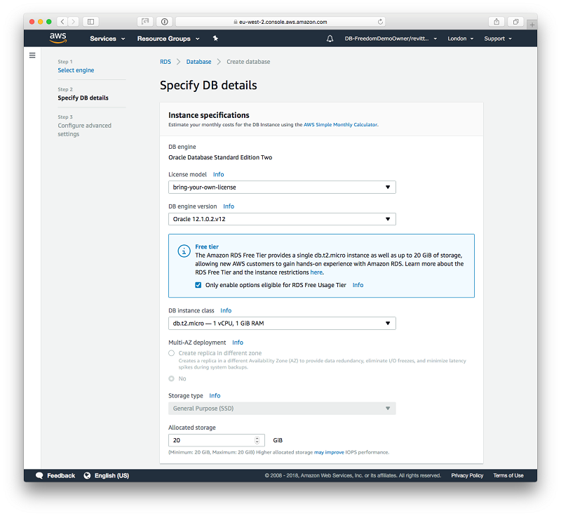The height and width of the screenshot is (516, 561).
Task: Click the Safari share icon
Action: (x=496, y=22)
